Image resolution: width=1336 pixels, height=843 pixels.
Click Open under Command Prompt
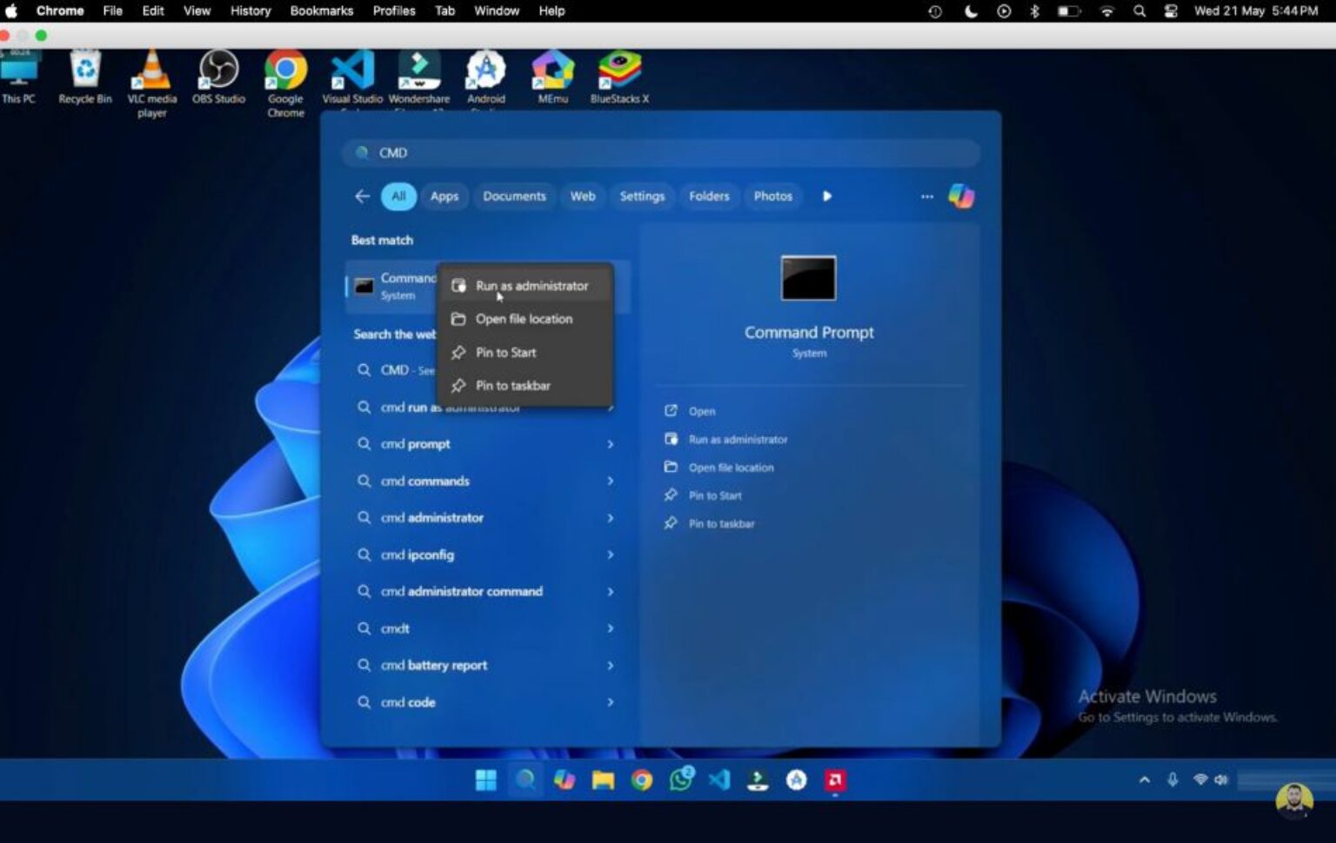701,410
